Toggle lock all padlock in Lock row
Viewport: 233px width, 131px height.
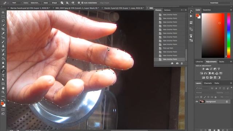[x=216, y=97]
